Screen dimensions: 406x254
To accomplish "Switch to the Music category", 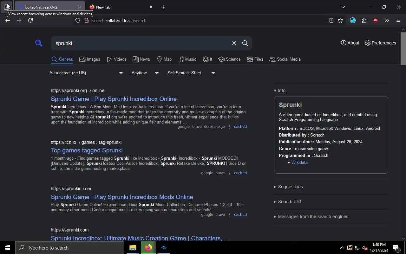I will pos(187,59).
